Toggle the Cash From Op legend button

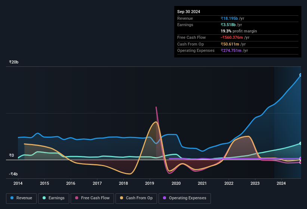pos(136,198)
